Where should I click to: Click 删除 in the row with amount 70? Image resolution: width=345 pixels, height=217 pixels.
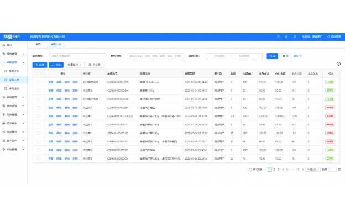point(75,158)
